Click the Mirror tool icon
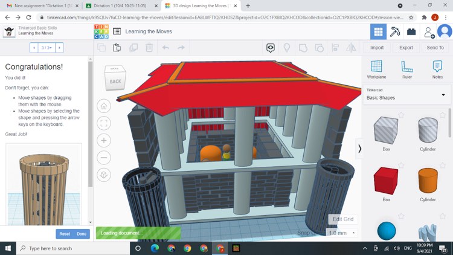This screenshot has height=255, width=453. pos(351,48)
